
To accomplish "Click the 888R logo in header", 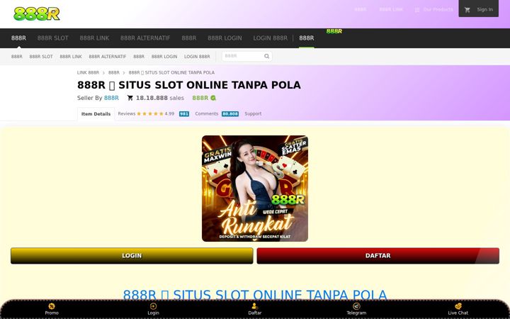I will click(x=36, y=14).
